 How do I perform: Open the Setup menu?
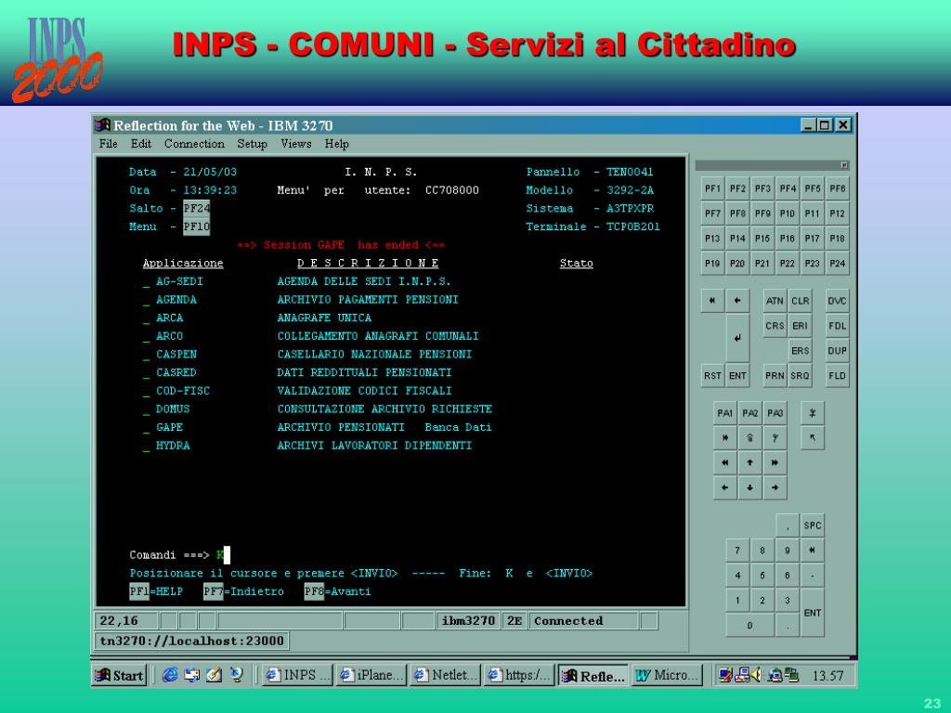[252, 144]
